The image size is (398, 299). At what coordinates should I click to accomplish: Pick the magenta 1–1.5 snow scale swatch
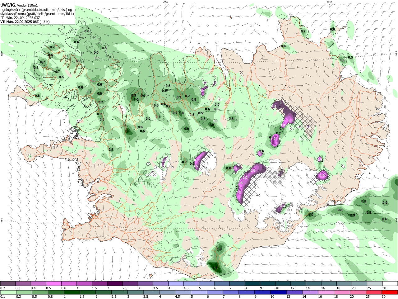click(84, 283)
